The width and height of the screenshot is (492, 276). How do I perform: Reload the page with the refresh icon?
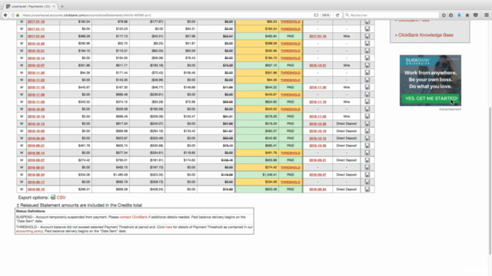point(337,15)
